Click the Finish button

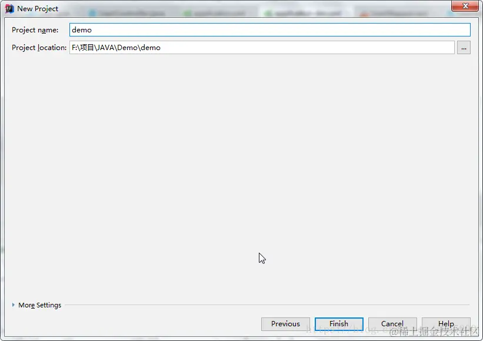[339, 324]
